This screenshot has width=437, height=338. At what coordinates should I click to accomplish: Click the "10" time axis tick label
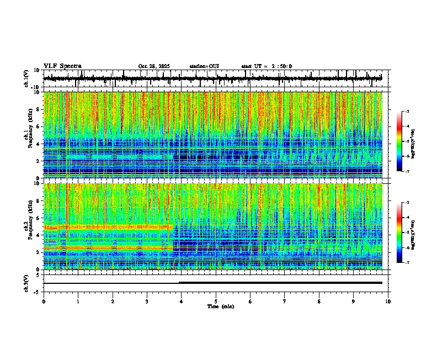point(388,302)
